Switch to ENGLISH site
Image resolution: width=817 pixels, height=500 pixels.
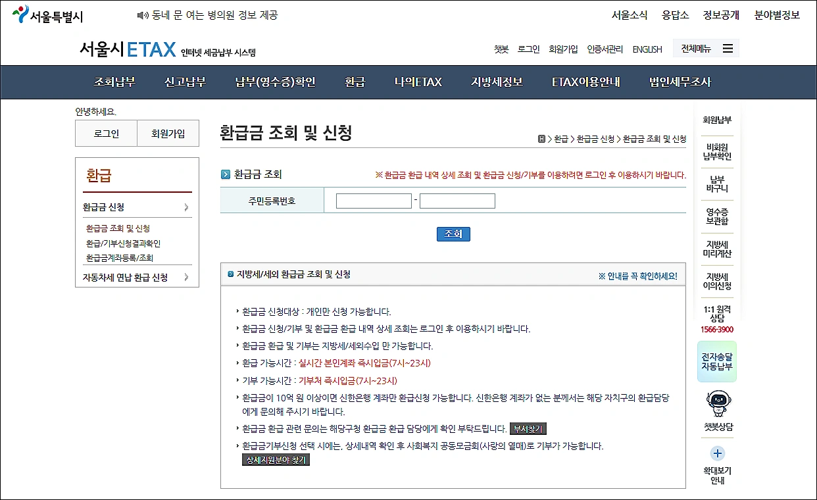tap(647, 49)
